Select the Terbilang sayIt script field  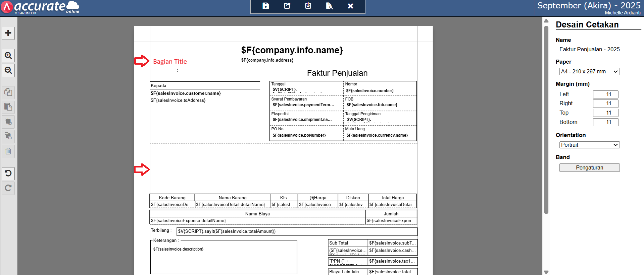[x=297, y=231]
